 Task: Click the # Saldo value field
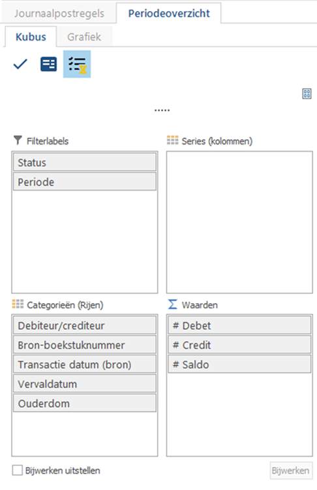click(239, 365)
